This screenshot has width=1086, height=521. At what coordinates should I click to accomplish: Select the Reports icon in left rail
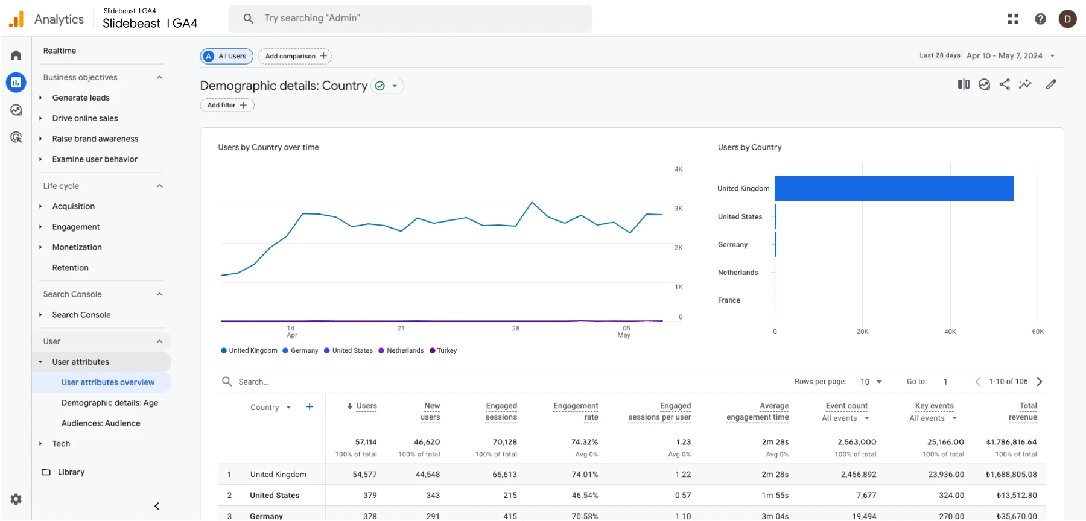click(x=16, y=83)
